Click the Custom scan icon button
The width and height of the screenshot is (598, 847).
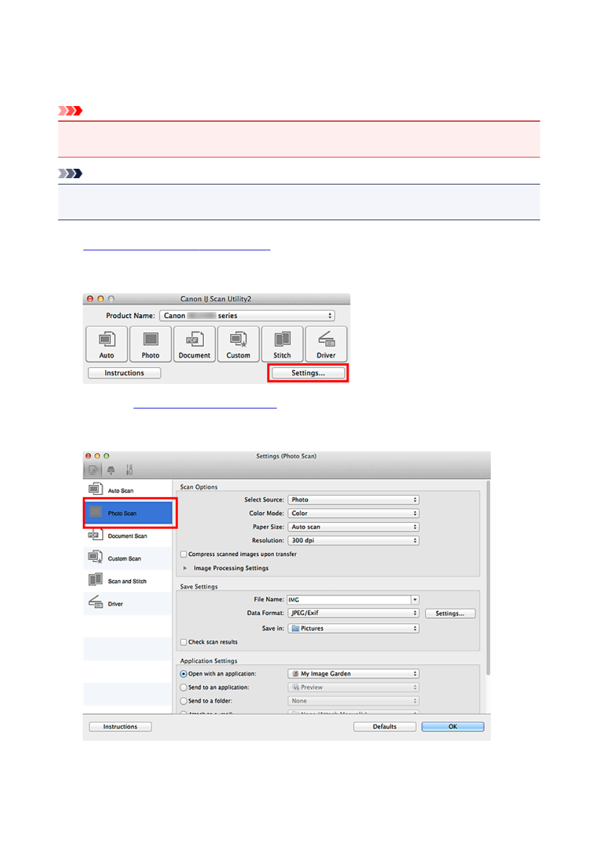(x=238, y=344)
